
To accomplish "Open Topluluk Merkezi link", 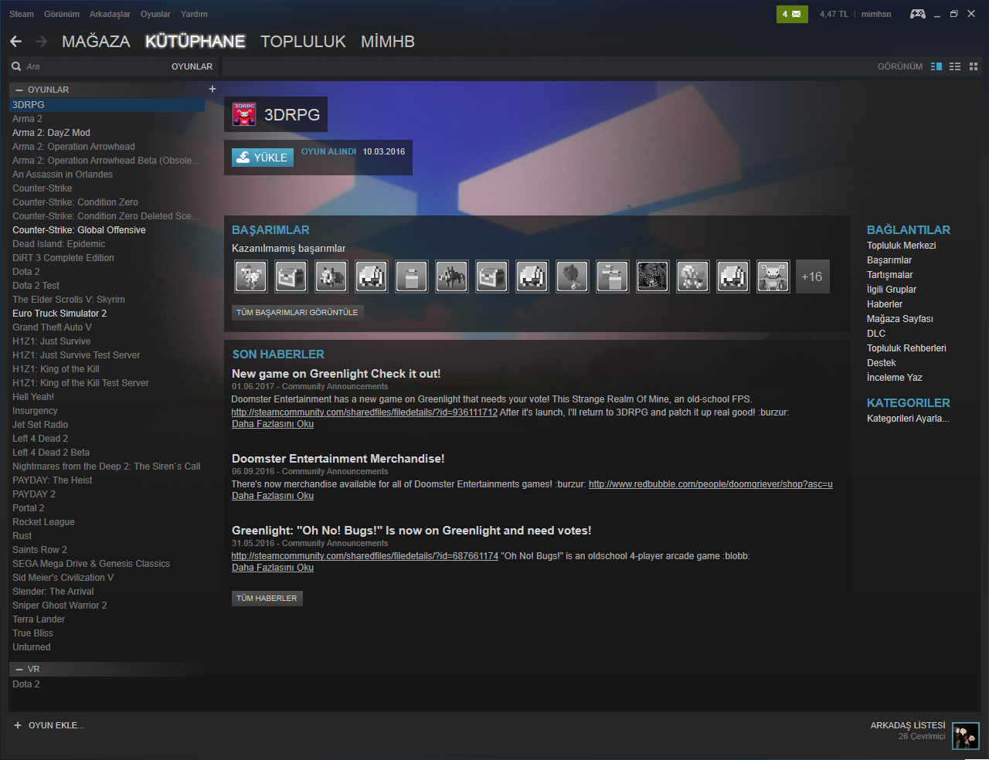I will [901, 246].
